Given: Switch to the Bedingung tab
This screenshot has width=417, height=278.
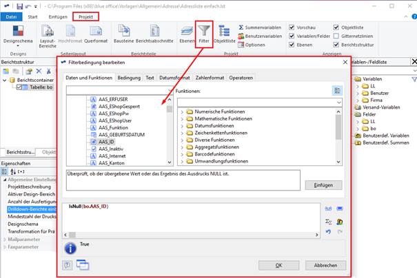Looking at the screenshot, I should (x=129, y=78).
